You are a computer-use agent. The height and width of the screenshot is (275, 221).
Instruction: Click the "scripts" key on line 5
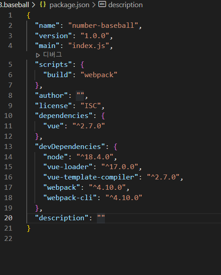(x=53, y=65)
